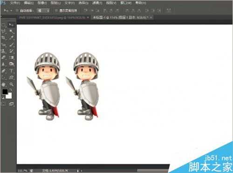Screen dimensions: 233x173
Task: Click Align Right Edges in options bar
Action: point(117,11)
